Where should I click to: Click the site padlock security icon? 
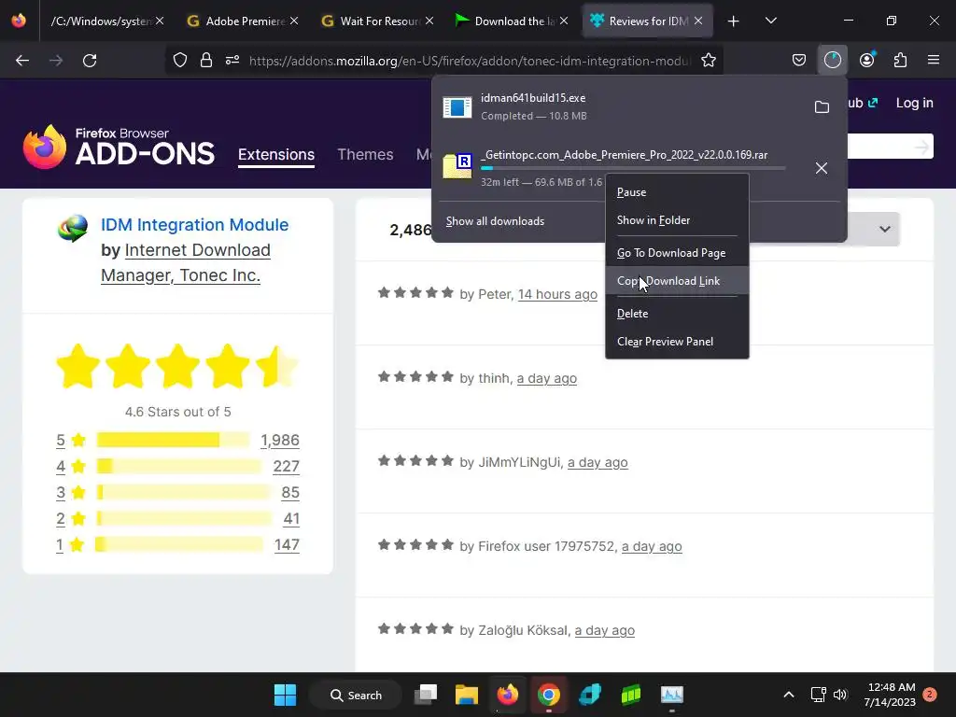[x=206, y=61]
